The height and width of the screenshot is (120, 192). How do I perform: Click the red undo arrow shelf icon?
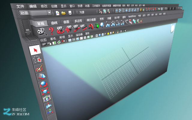tap(91, 27)
